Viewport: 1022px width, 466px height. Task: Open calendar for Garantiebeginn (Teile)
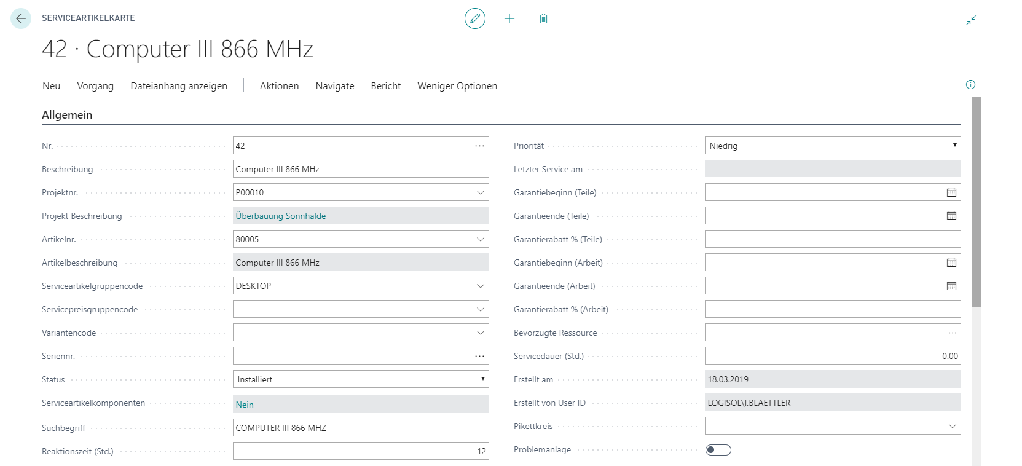click(x=951, y=192)
